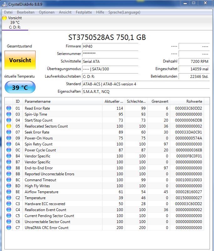This screenshot has width=214, height=251.
Task: Click the Gesamtzustand label
Action: click(x=19, y=46)
